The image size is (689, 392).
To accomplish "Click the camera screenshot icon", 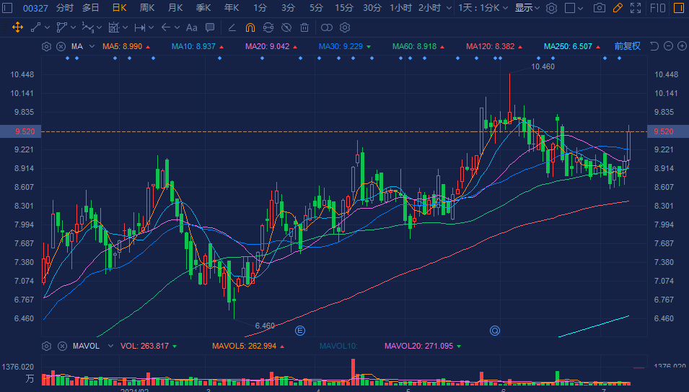I will pyautogui.click(x=599, y=8).
